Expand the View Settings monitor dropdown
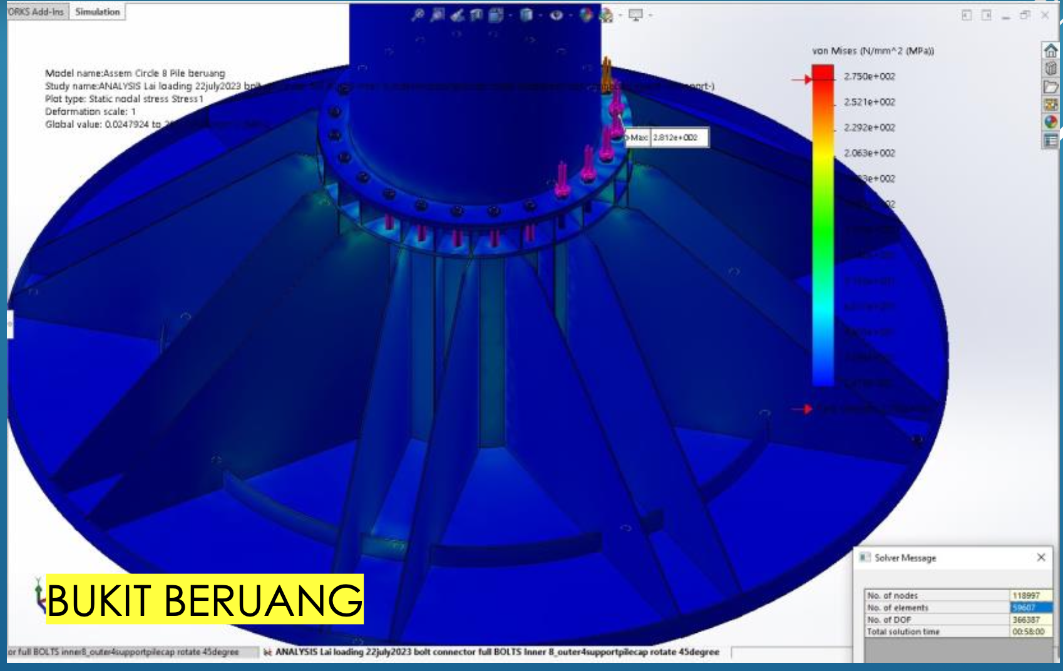The height and width of the screenshot is (671, 1063). (650, 15)
